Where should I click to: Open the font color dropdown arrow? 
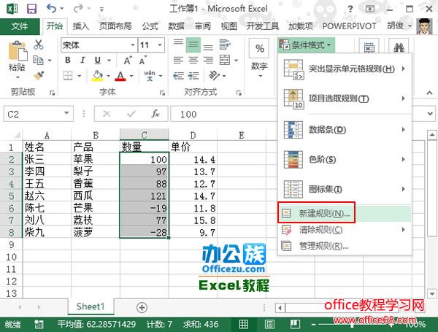131,76
